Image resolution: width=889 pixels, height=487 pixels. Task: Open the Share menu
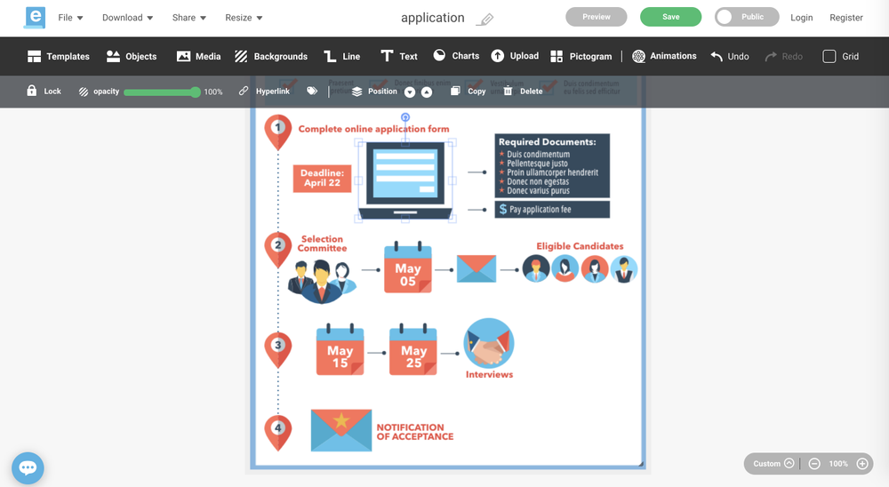[x=189, y=18]
